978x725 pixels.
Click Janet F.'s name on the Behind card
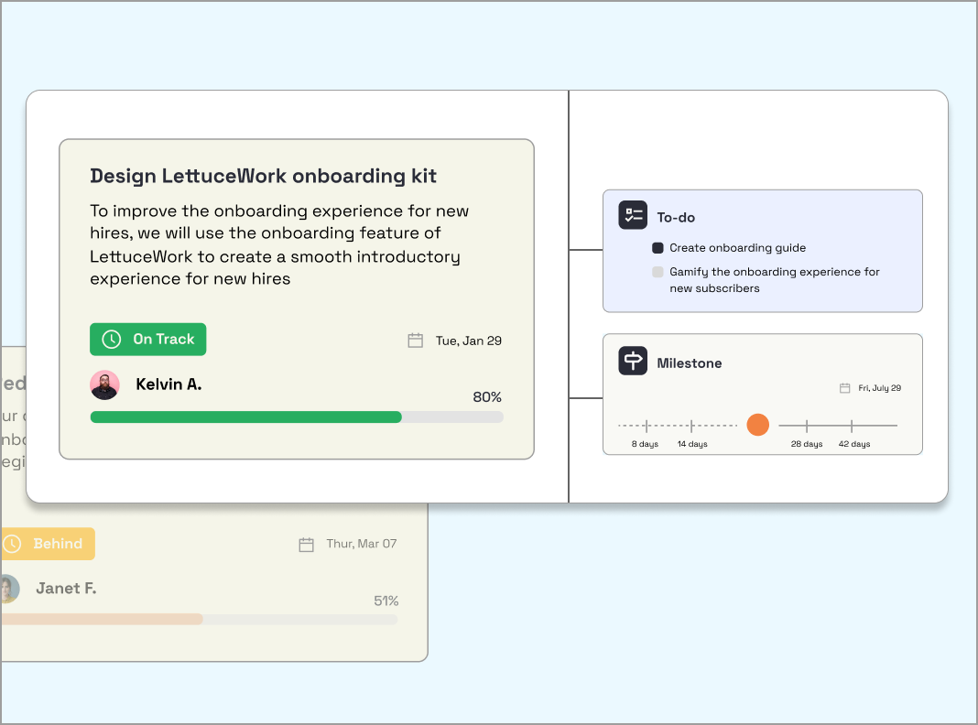coord(65,588)
